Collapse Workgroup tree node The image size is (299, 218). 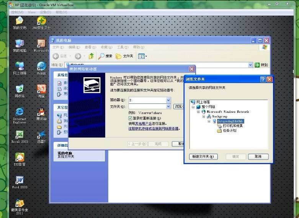(204, 116)
